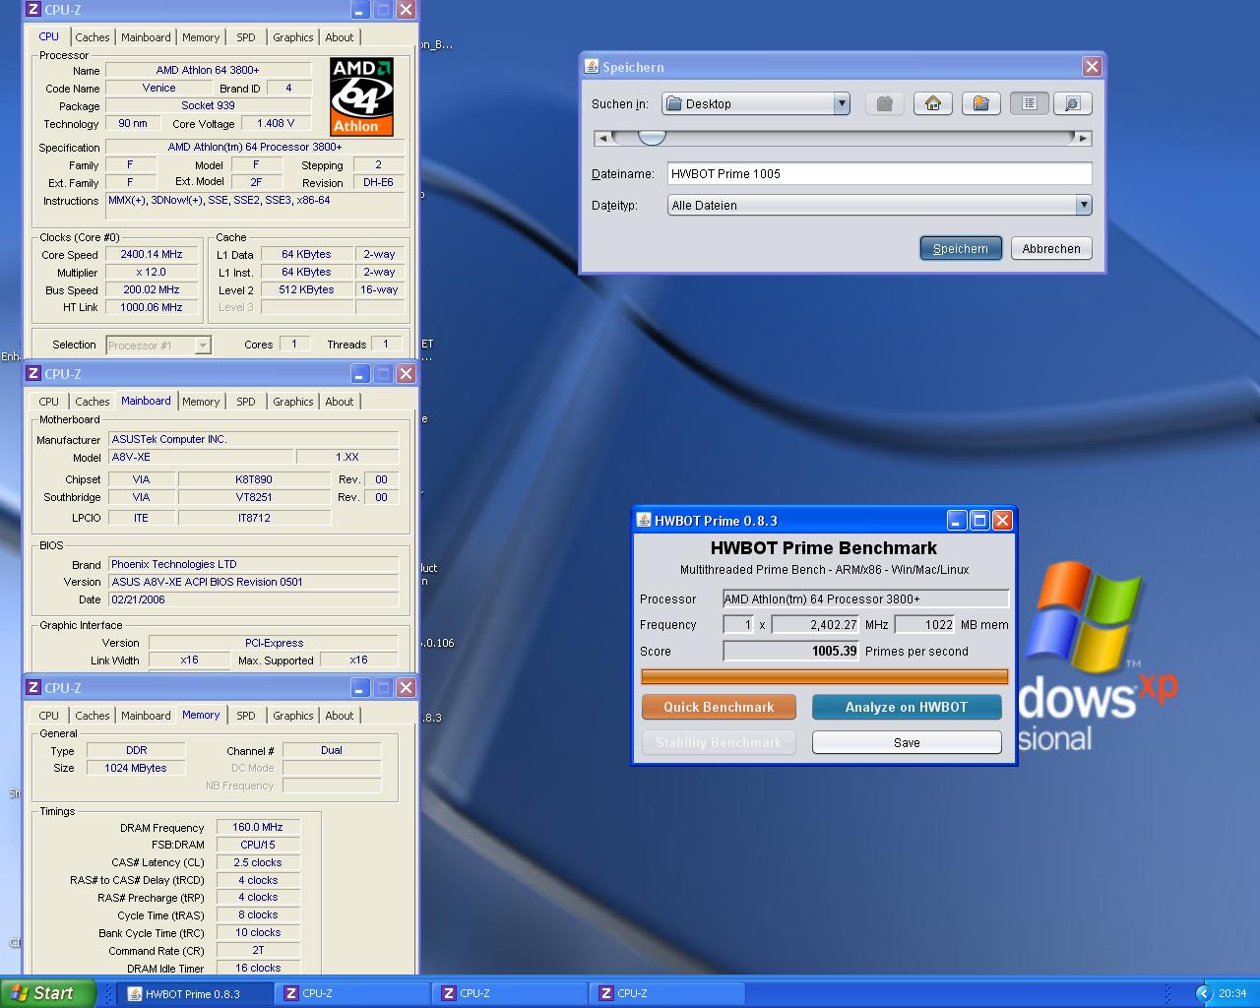Maximize the HWBOT Prime window
Image resolution: width=1260 pixels, height=1008 pixels.
pyautogui.click(x=979, y=520)
